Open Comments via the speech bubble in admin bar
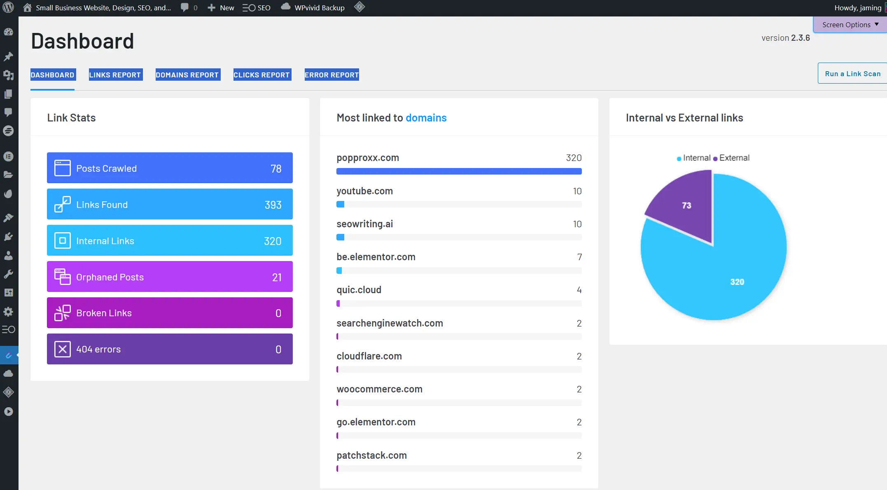 (184, 7)
